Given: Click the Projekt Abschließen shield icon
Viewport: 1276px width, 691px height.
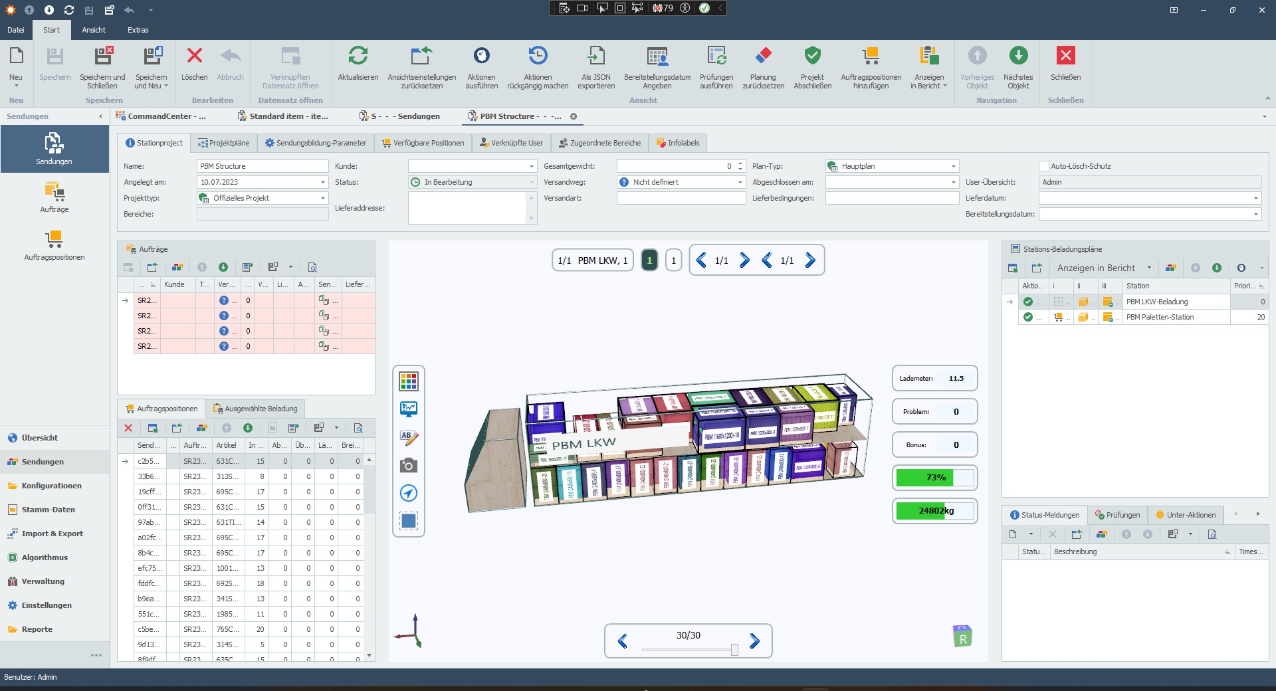Looking at the screenshot, I should point(812,56).
